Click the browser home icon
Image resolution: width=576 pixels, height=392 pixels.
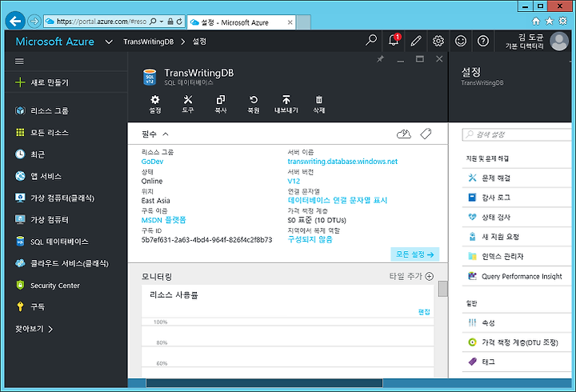pos(536,22)
